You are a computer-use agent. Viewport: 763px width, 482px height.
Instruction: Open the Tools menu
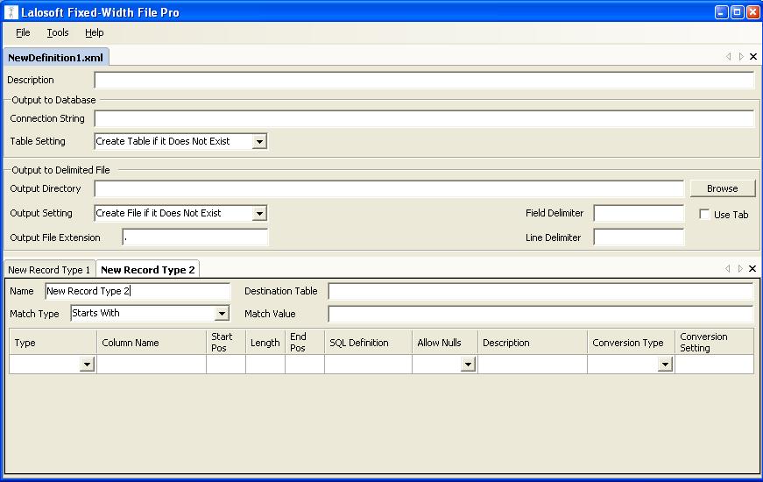(58, 32)
